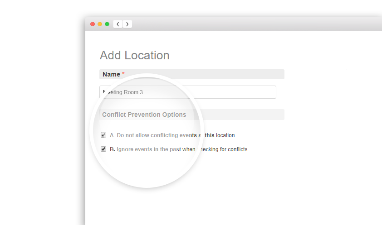Uncheck option A conflicting events checkbox
This screenshot has width=382, height=225.
[103, 135]
